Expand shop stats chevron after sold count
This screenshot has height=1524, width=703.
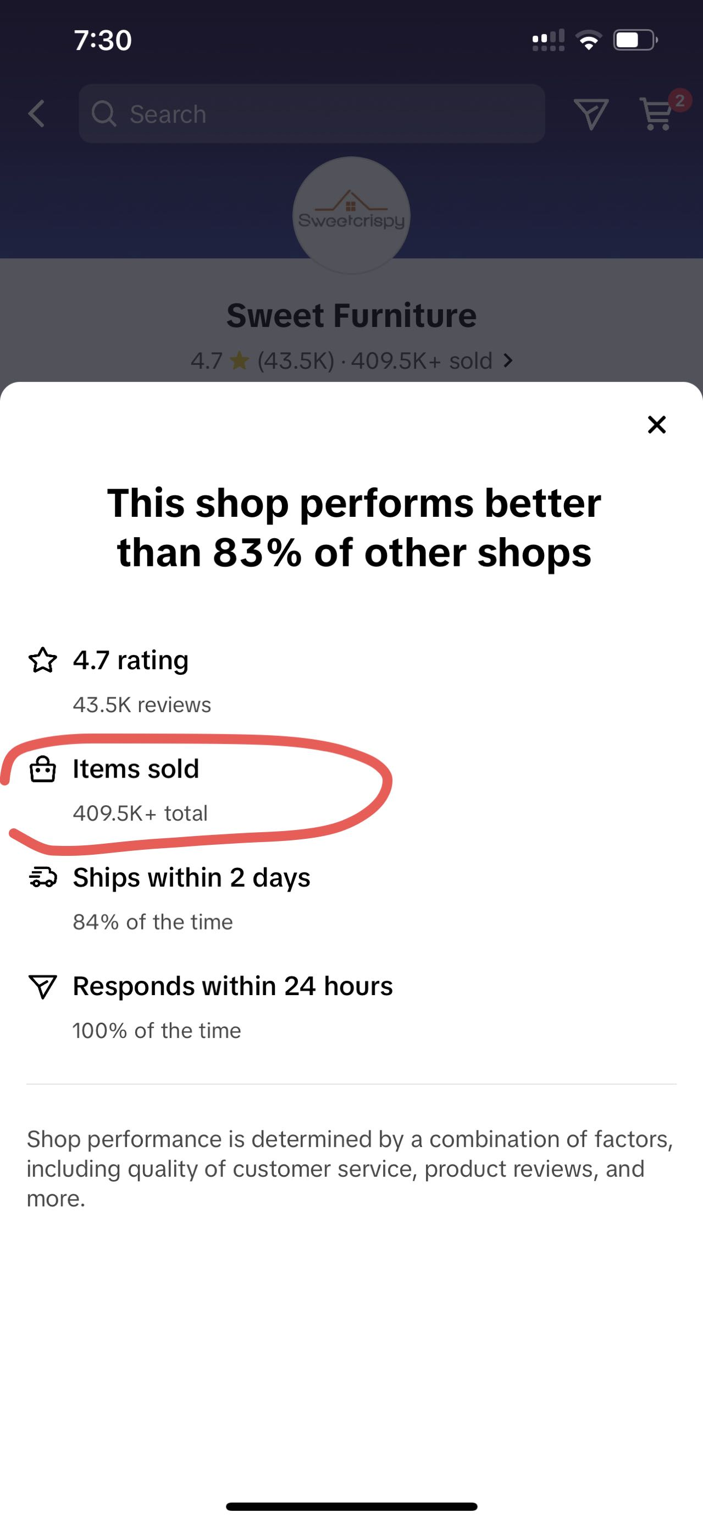[508, 360]
